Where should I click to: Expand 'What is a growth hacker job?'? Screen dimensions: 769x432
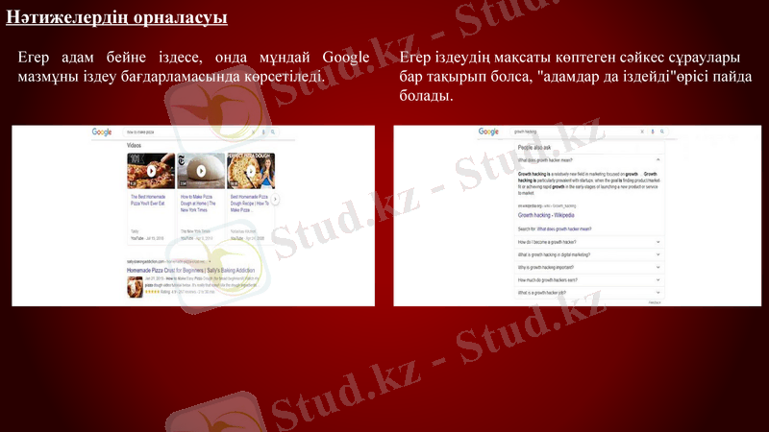(x=588, y=293)
